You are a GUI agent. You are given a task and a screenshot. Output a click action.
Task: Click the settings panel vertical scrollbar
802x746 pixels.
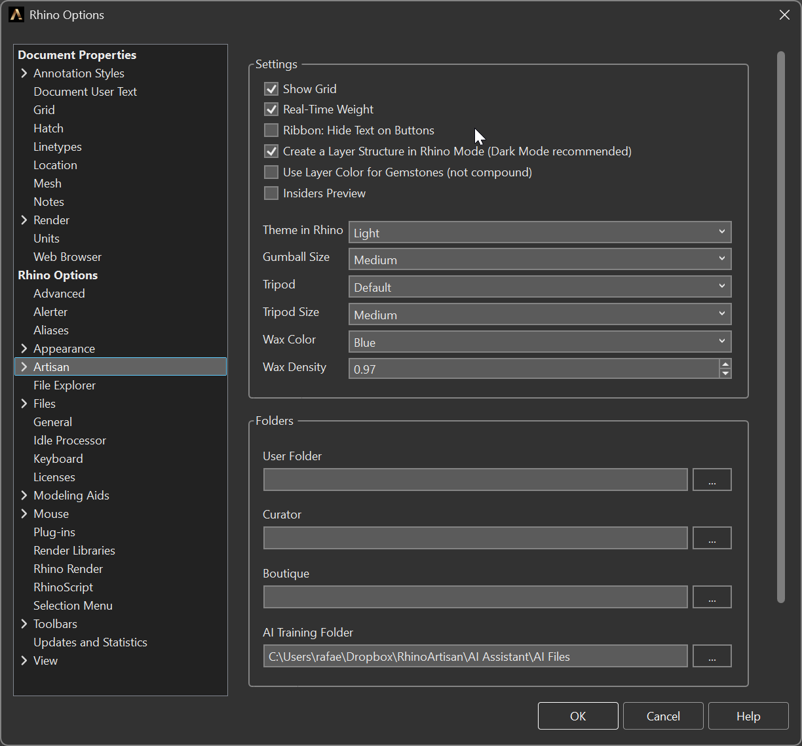(x=780, y=326)
